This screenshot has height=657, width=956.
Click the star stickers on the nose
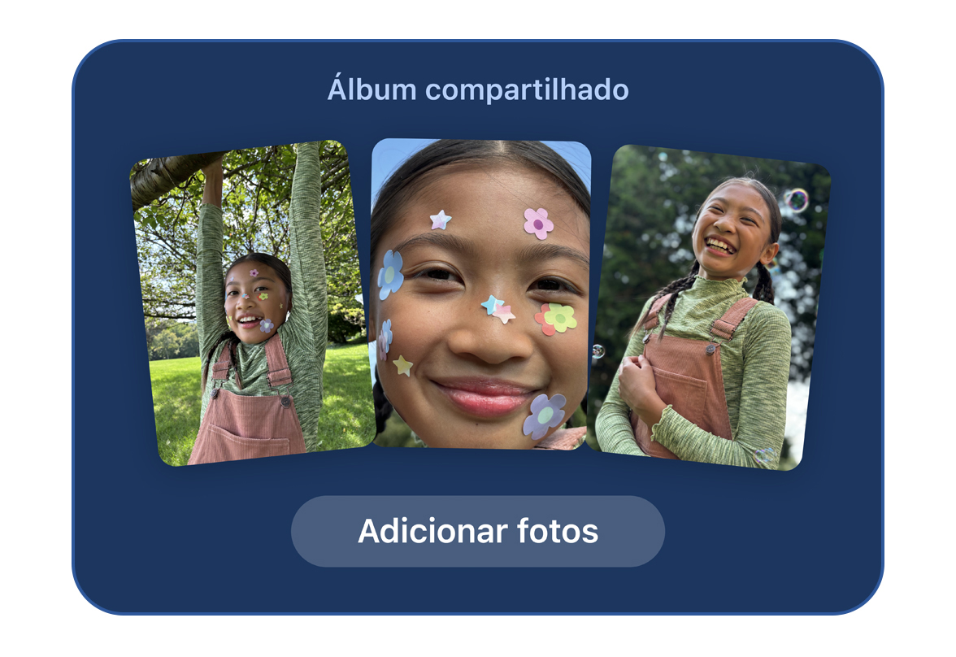coord(498,309)
